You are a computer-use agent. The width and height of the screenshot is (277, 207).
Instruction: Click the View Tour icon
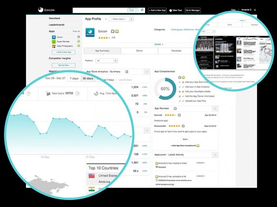pos(170,10)
